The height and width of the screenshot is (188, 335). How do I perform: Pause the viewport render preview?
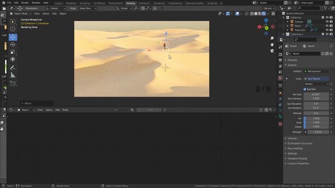click(x=273, y=14)
